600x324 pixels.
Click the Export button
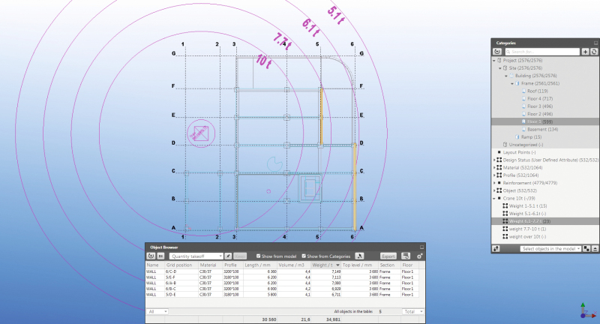(388, 256)
